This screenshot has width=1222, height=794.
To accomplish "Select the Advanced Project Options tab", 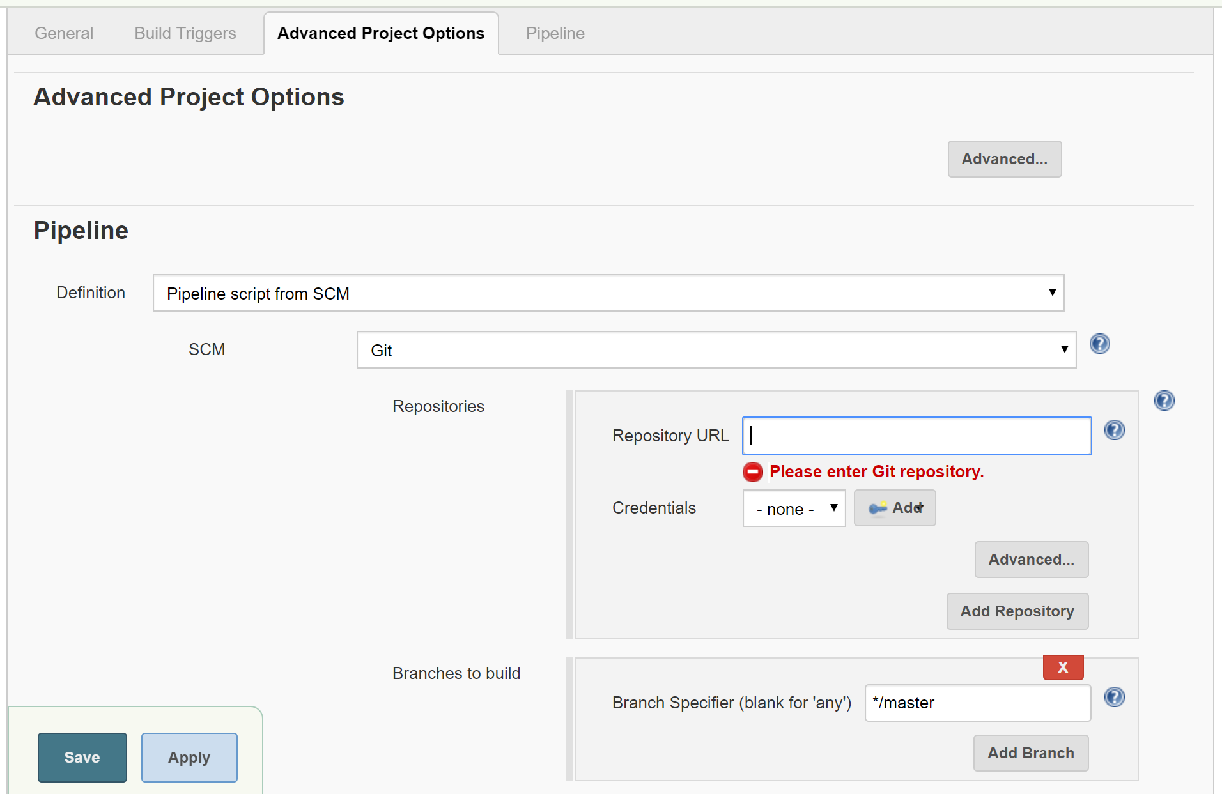I will click(x=381, y=33).
